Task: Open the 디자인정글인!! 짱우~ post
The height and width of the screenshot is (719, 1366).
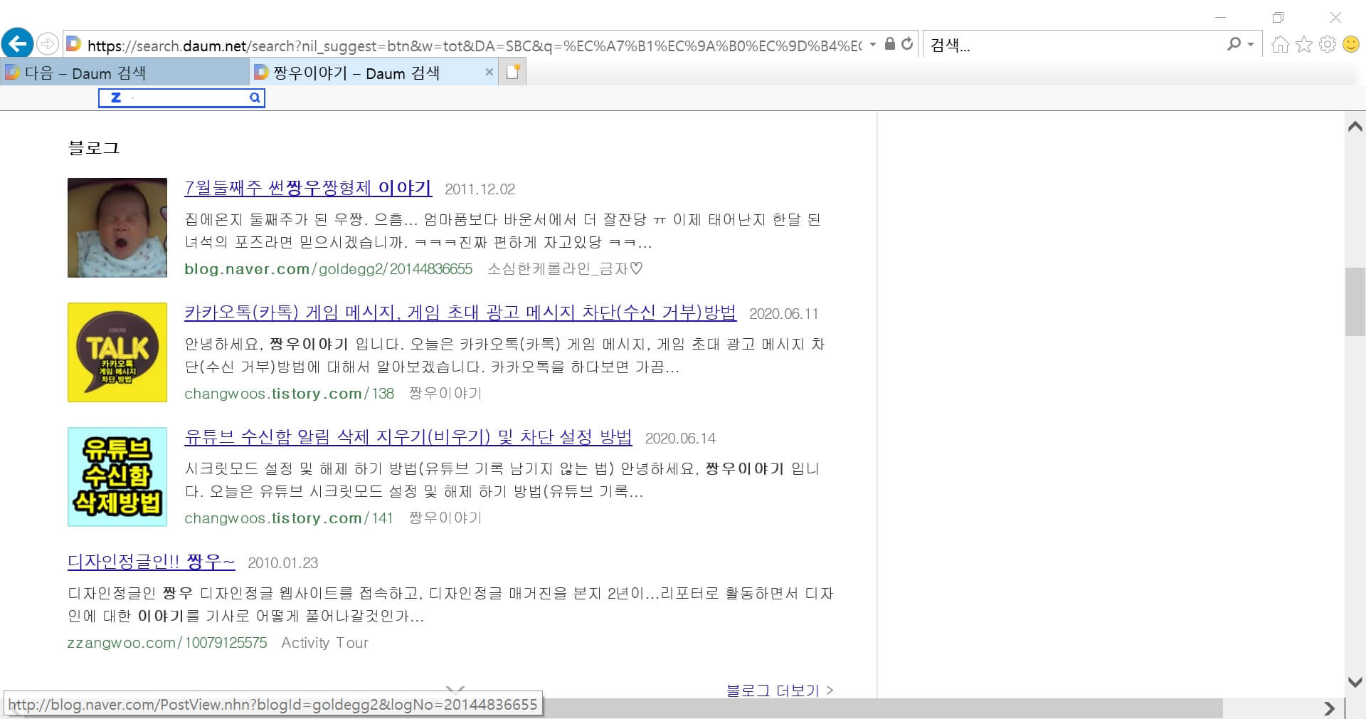Action: (x=152, y=562)
